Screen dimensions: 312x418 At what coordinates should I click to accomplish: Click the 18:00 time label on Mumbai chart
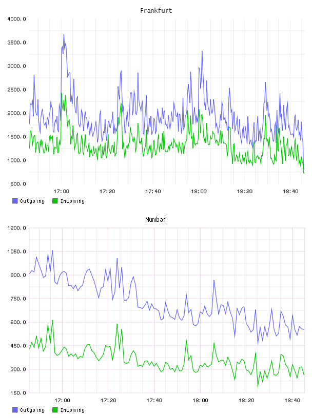pyautogui.click(x=200, y=401)
